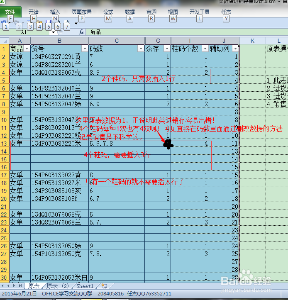Click cell 154P10B132050克
The width and height of the screenshot is (288, 300).
pyautogui.click(x=59, y=254)
